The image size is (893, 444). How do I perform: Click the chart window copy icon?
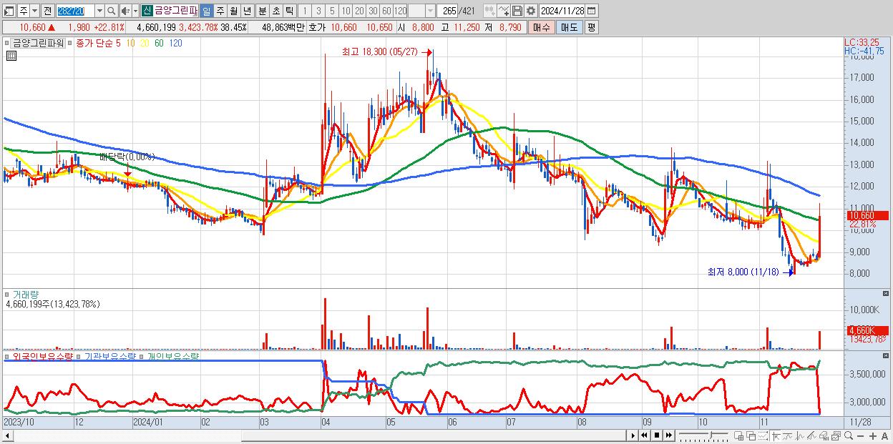pyautogui.click(x=836, y=435)
